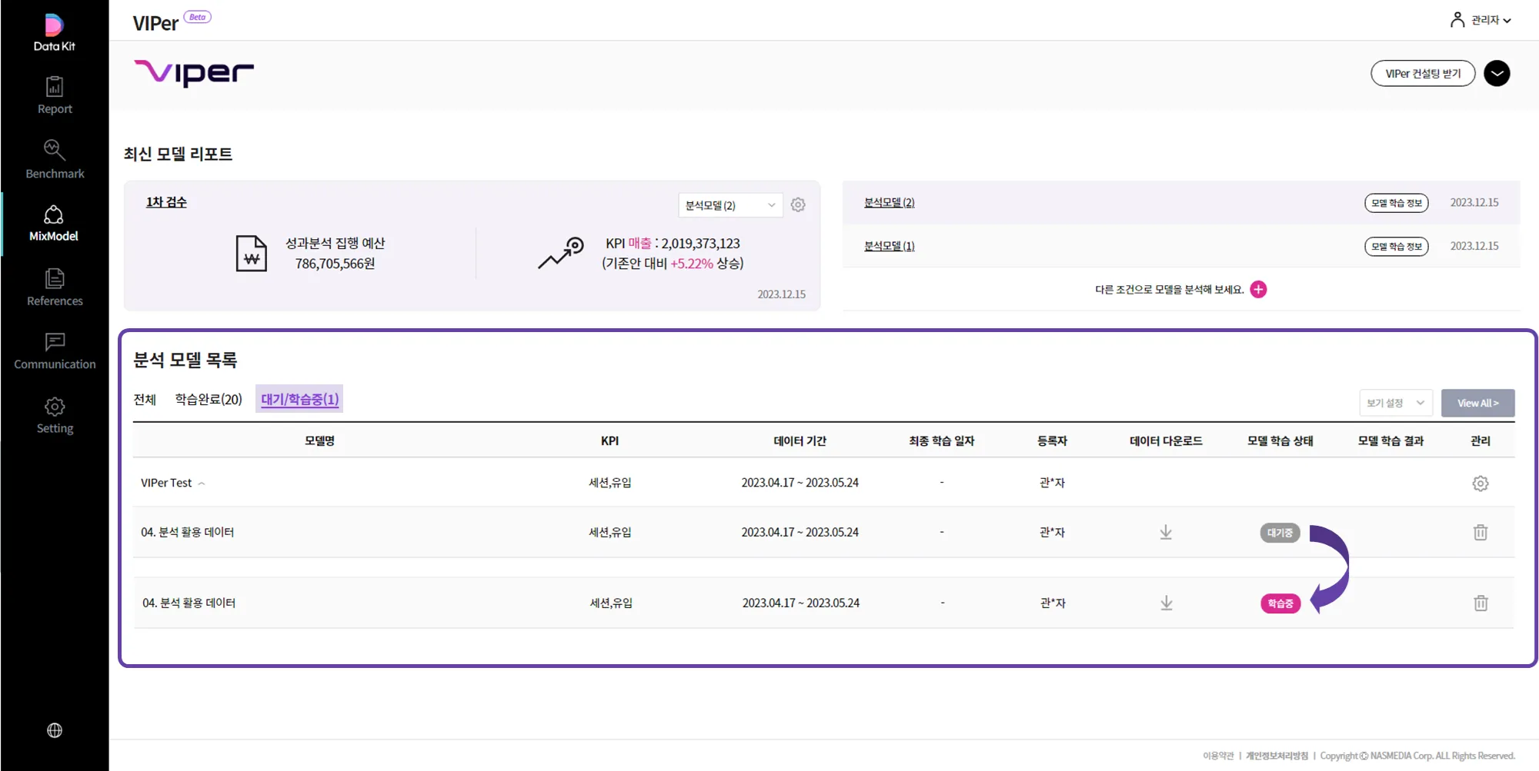Download data for the 대기중 row
Image resolution: width=1539 pixels, height=771 pixels.
pos(1166,532)
